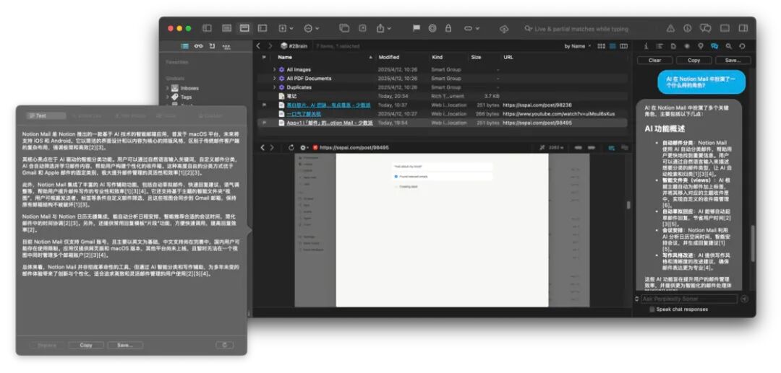Reload the web preview page
Viewport: 781px width, 373px height.
tap(291, 147)
